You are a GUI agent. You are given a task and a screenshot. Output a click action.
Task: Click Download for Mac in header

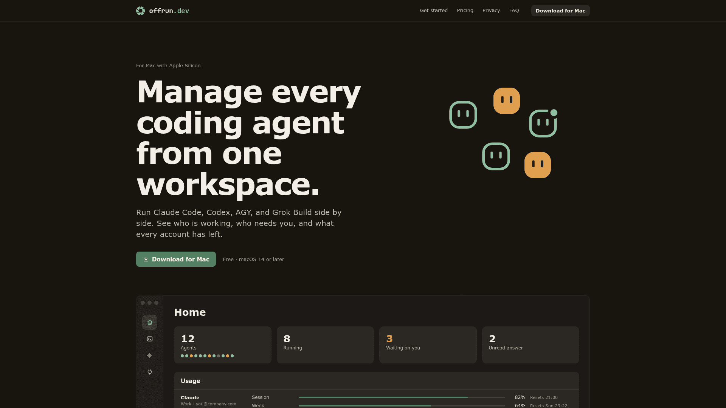tap(560, 11)
